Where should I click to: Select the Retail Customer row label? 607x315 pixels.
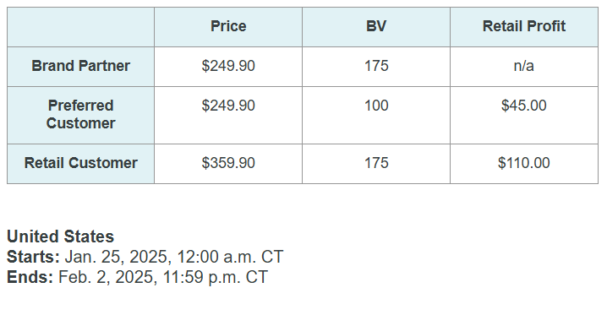[x=80, y=163]
